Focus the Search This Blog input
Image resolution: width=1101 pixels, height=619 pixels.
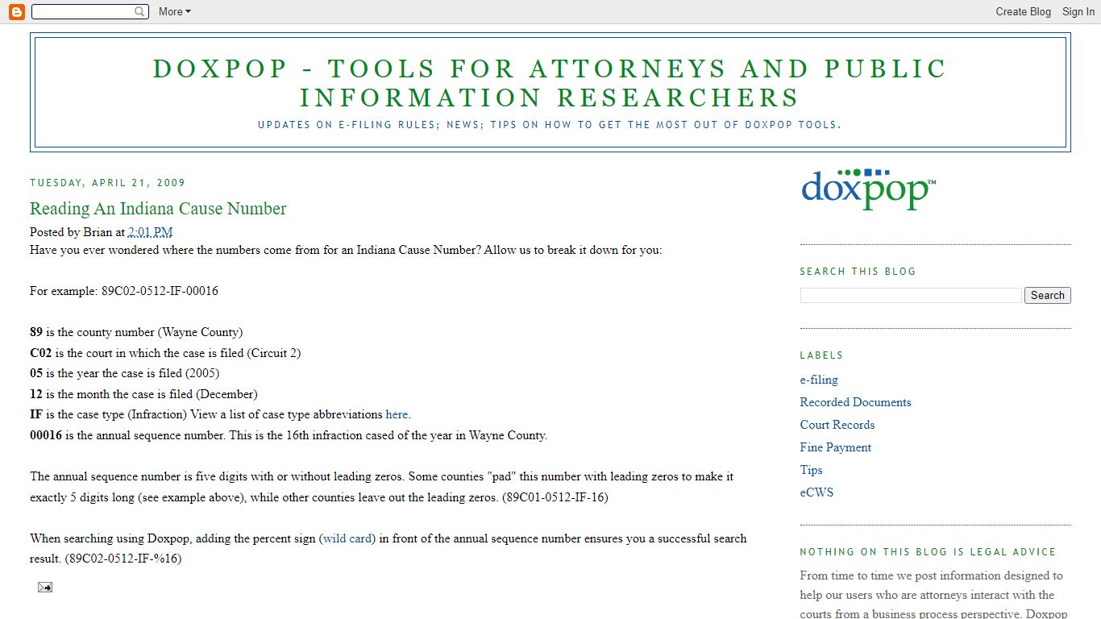click(911, 295)
